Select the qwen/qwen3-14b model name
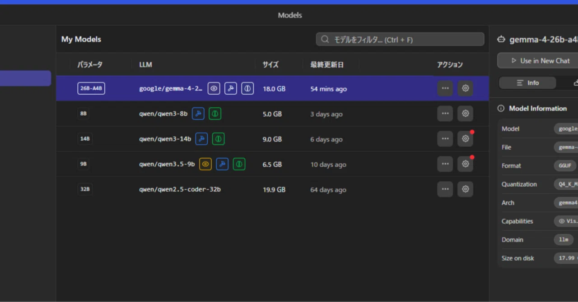Viewport: 578px width, 302px height. [x=165, y=139]
